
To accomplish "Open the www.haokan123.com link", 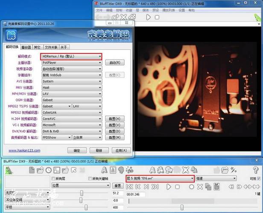I will 24,150.
